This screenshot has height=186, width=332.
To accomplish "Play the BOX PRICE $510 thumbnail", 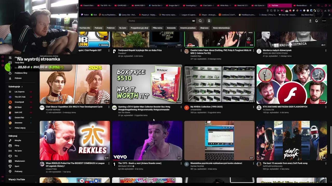I will (147, 84).
